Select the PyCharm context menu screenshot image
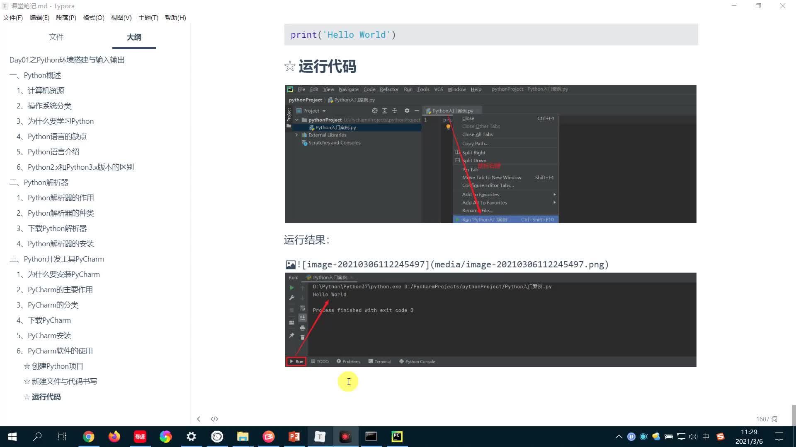Viewport: 796px width, 447px height. coord(490,154)
